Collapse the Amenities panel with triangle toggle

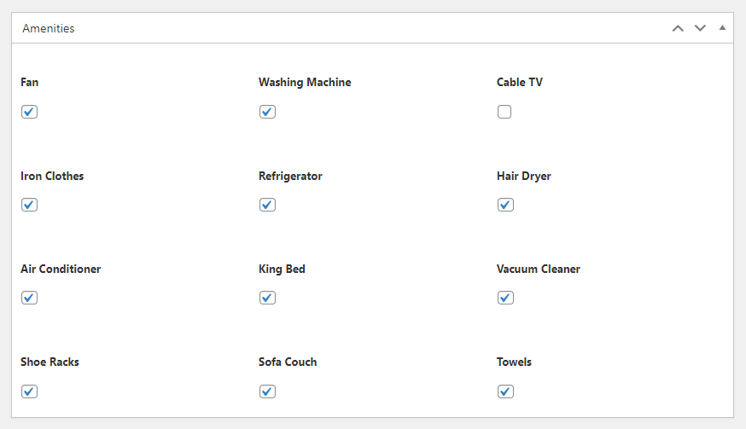(722, 28)
